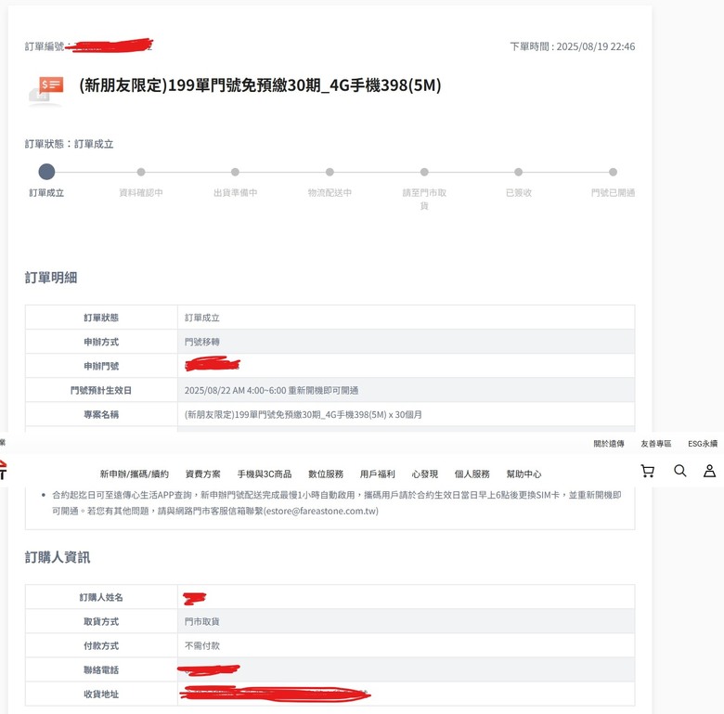Click the 門號預計生效日 row label
The width and height of the screenshot is (724, 714).
coord(101,390)
